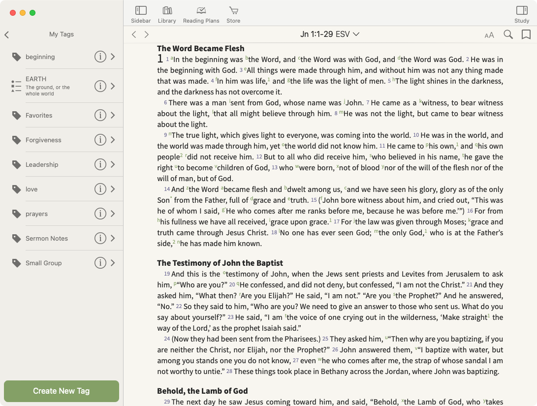The width and height of the screenshot is (537, 406).
Task: Navigate to previous passage arrow
Action: coord(134,34)
